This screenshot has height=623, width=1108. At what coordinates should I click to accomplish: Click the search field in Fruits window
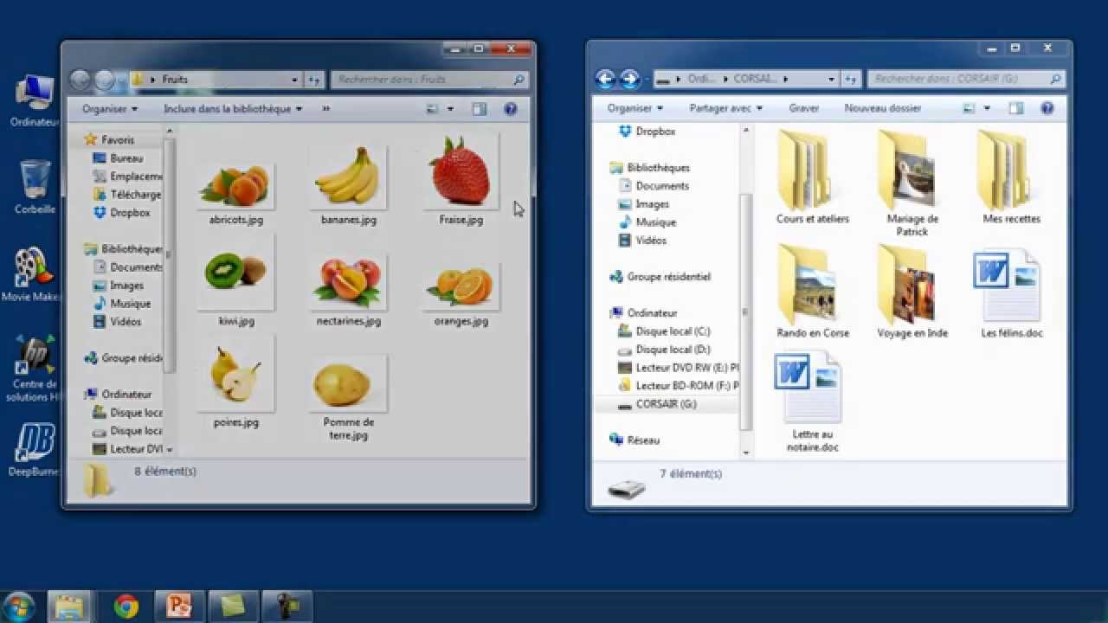click(x=430, y=80)
